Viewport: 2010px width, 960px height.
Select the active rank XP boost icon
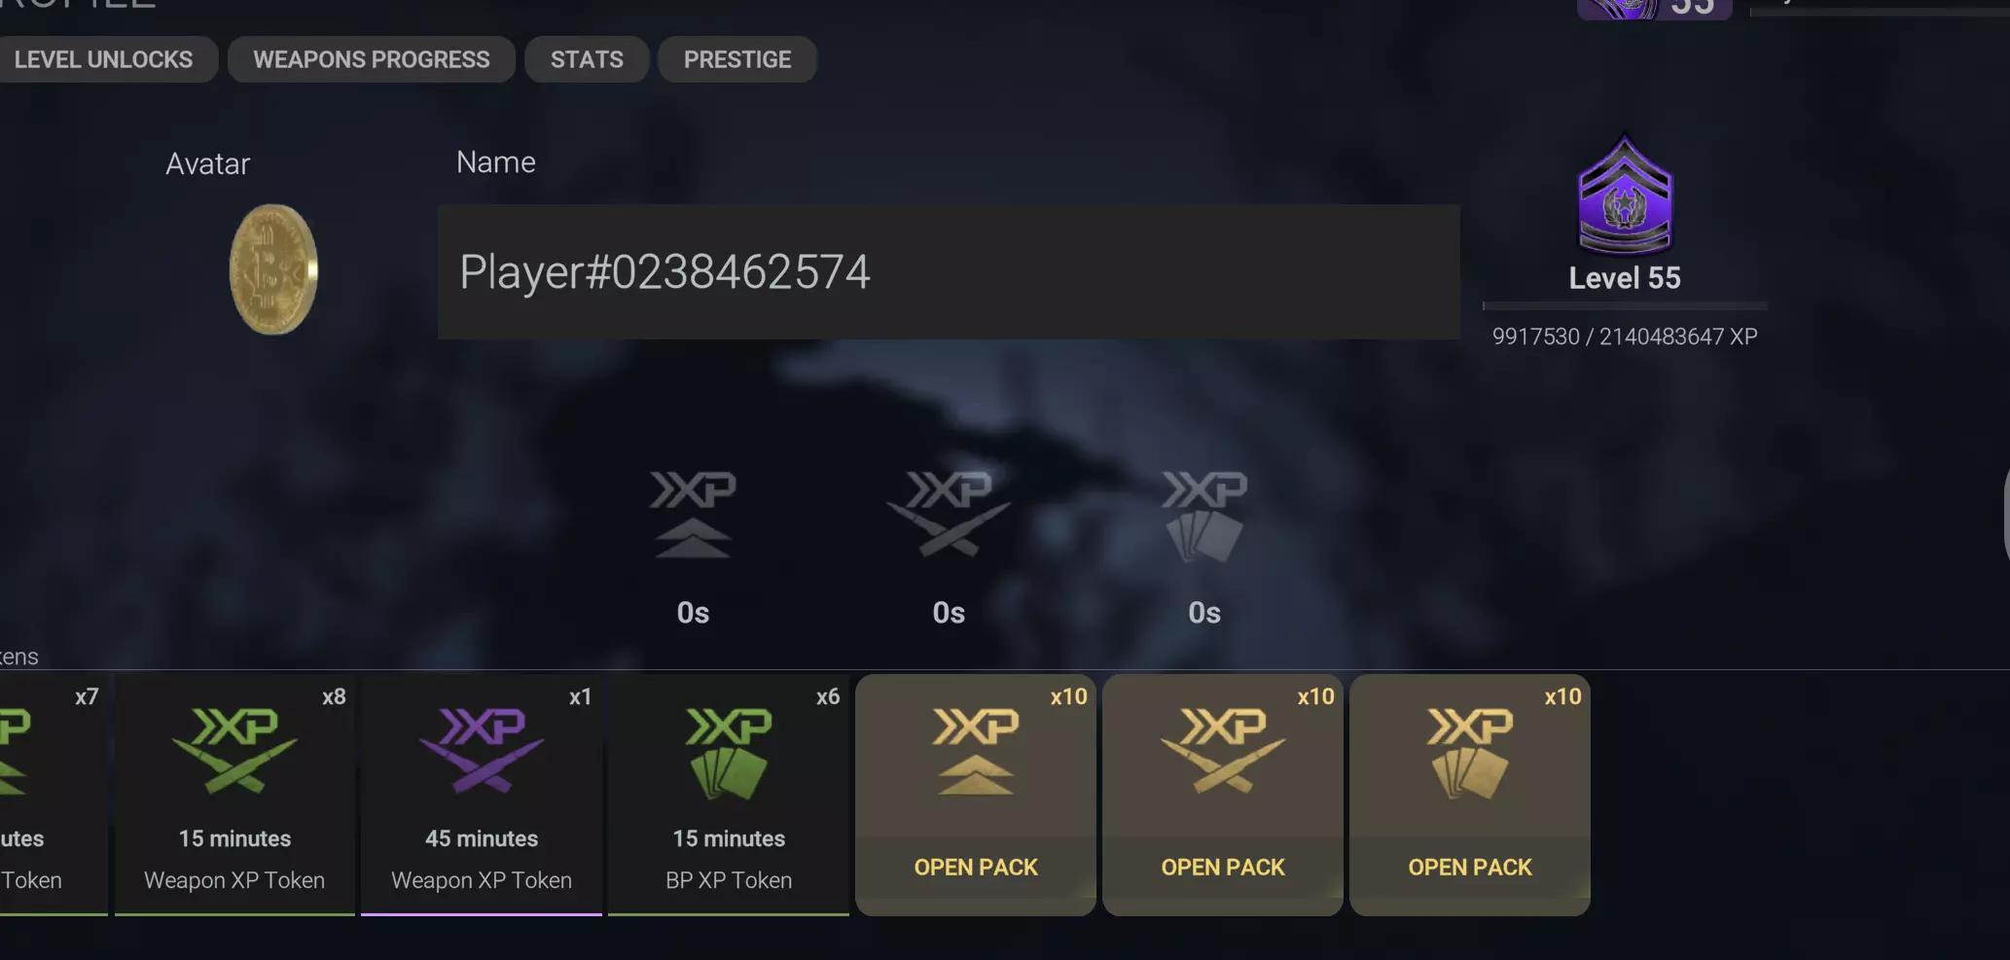(x=693, y=515)
